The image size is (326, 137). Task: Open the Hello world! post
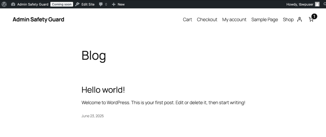tap(103, 90)
